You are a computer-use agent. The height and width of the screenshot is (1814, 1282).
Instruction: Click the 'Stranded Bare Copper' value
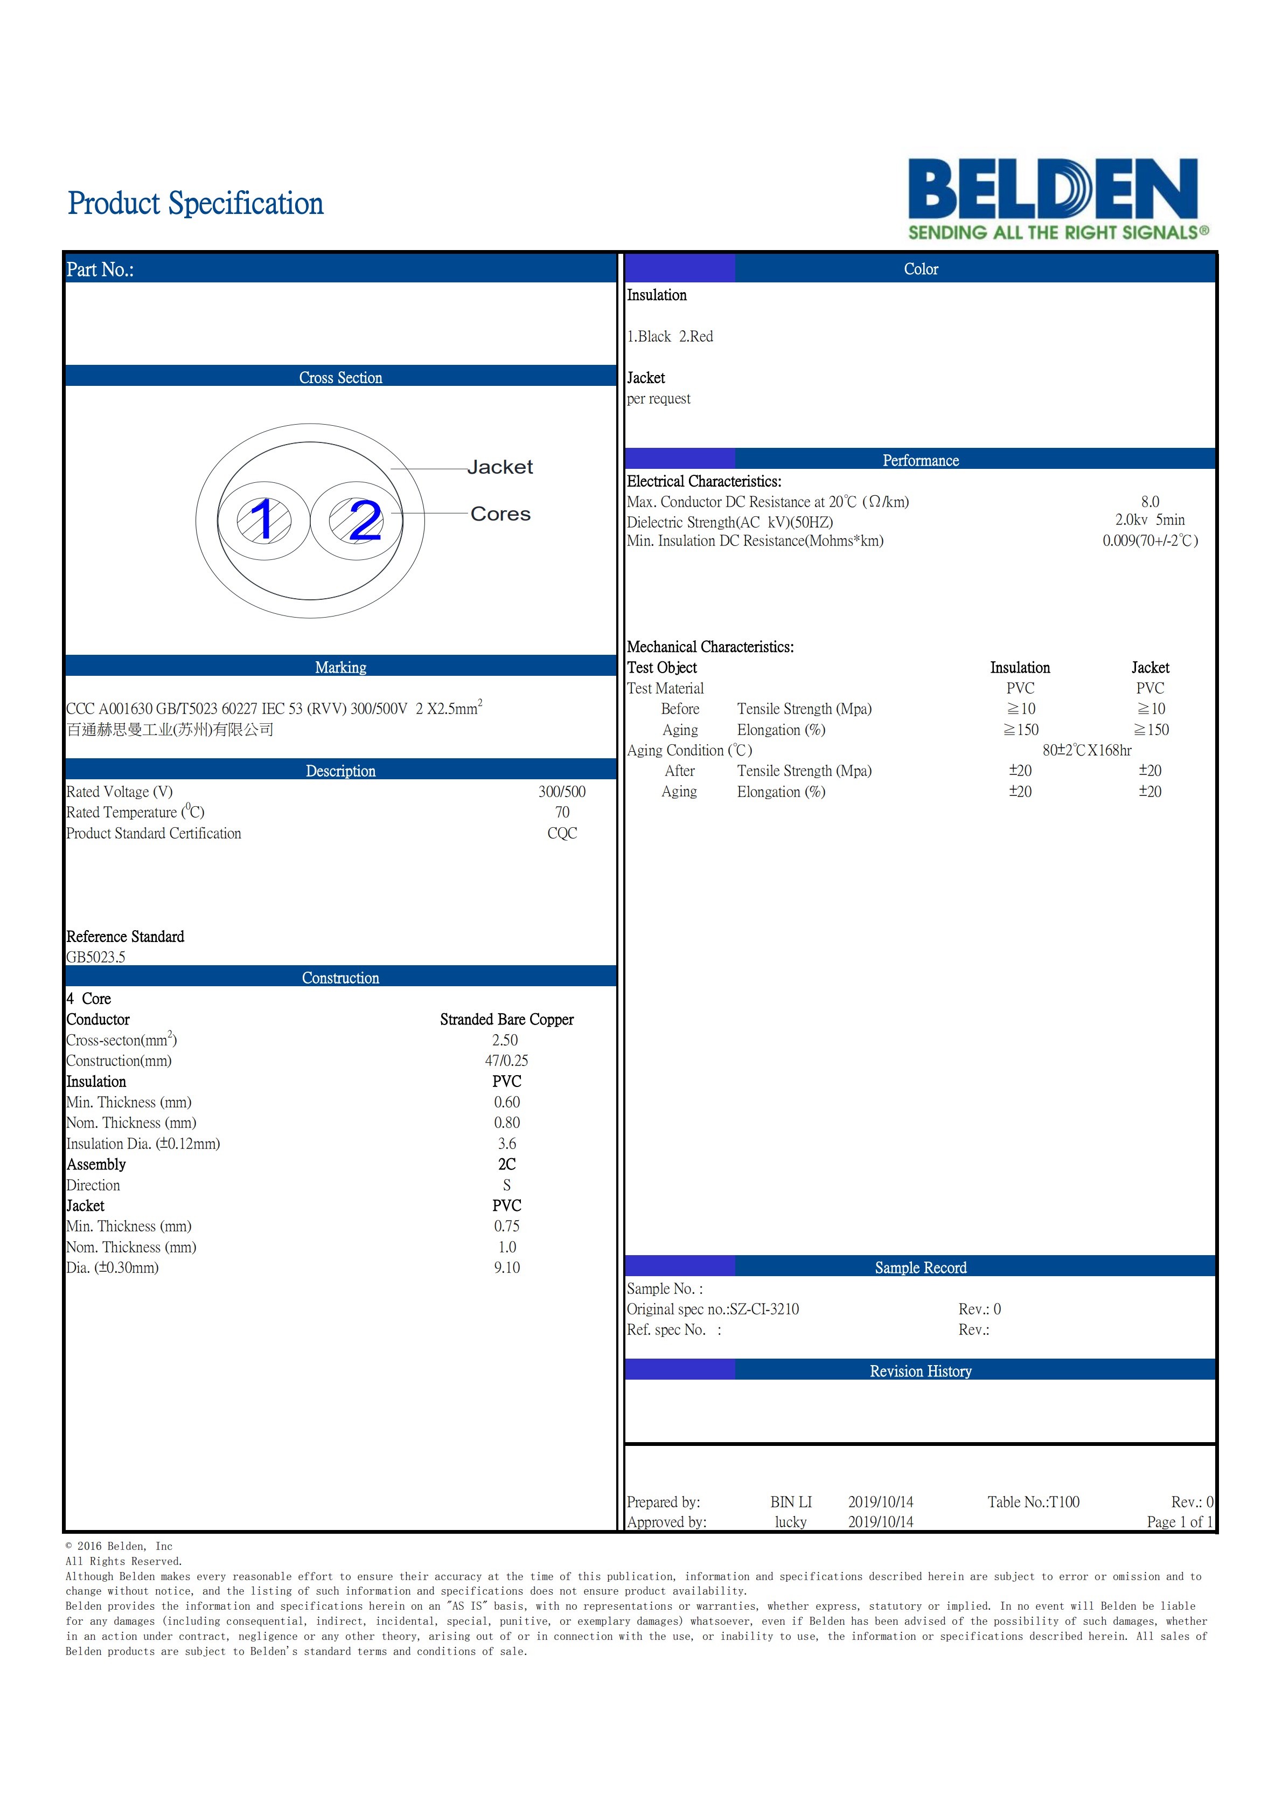pyautogui.click(x=506, y=1020)
